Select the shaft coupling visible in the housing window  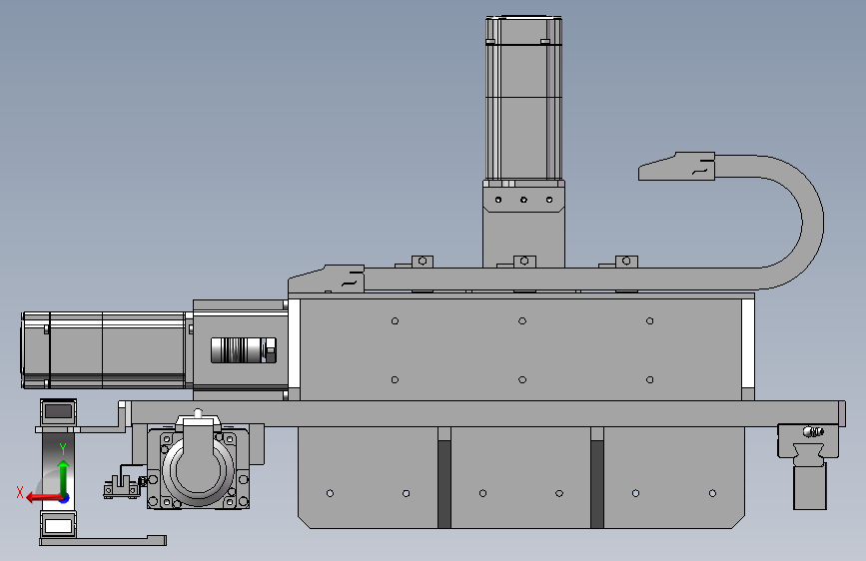tap(244, 350)
